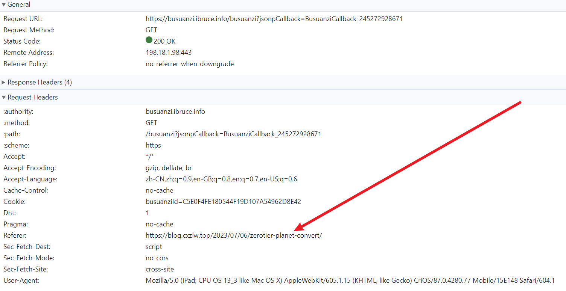This screenshot has height=291, width=566.
Task: Select the :method GET value
Action: point(151,123)
